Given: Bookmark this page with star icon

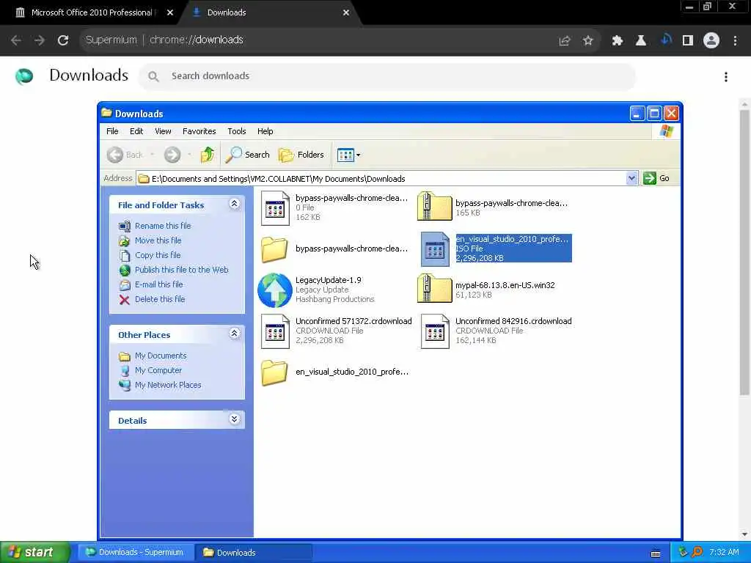Looking at the screenshot, I should [587, 41].
